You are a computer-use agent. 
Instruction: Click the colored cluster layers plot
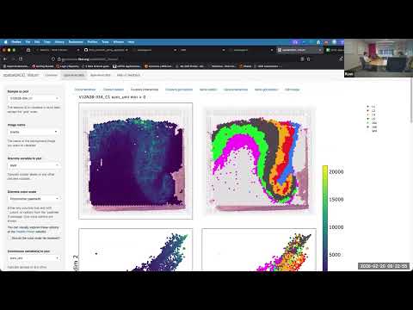click(x=259, y=161)
